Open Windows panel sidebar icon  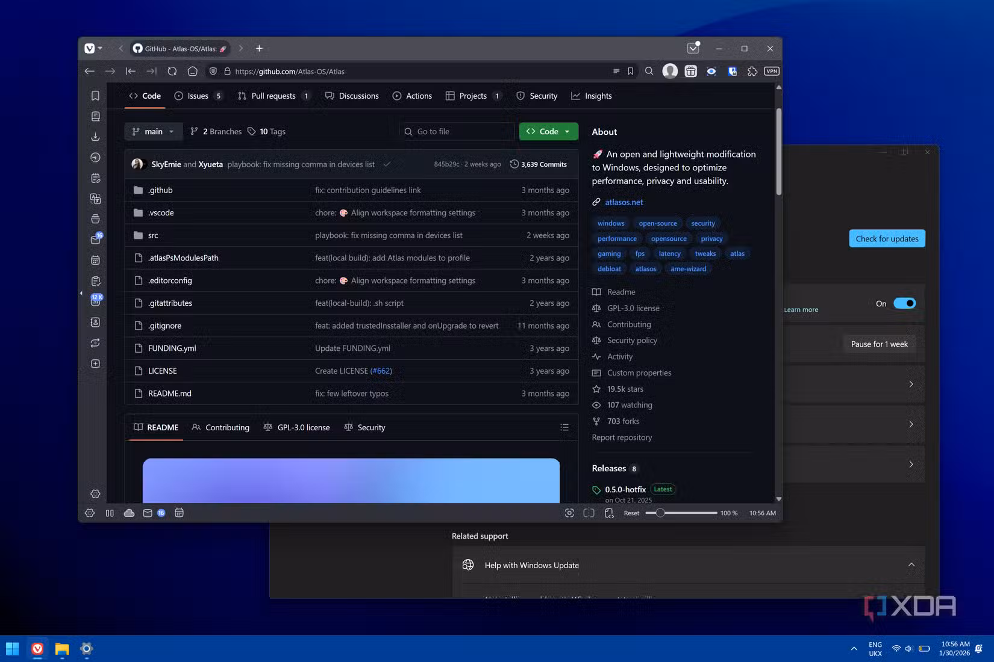[x=95, y=219]
